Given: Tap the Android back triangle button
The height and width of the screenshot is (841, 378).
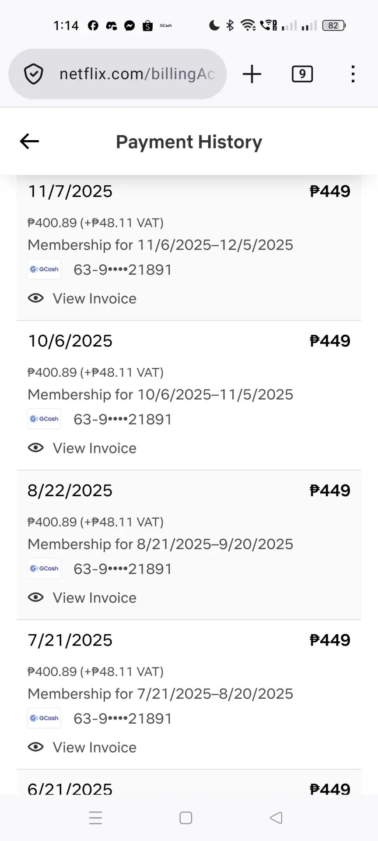Looking at the screenshot, I should [x=276, y=818].
